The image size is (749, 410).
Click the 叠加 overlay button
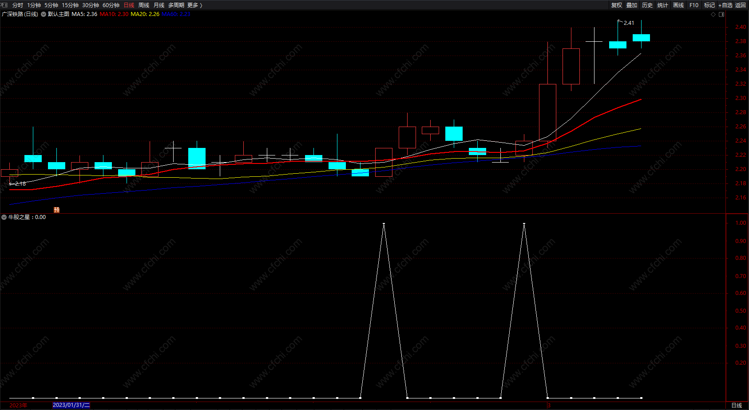click(x=632, y=5)
